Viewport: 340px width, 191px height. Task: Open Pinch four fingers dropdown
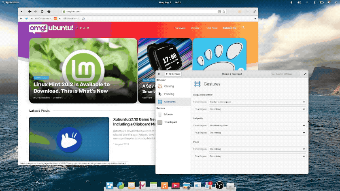click(257, 156)
